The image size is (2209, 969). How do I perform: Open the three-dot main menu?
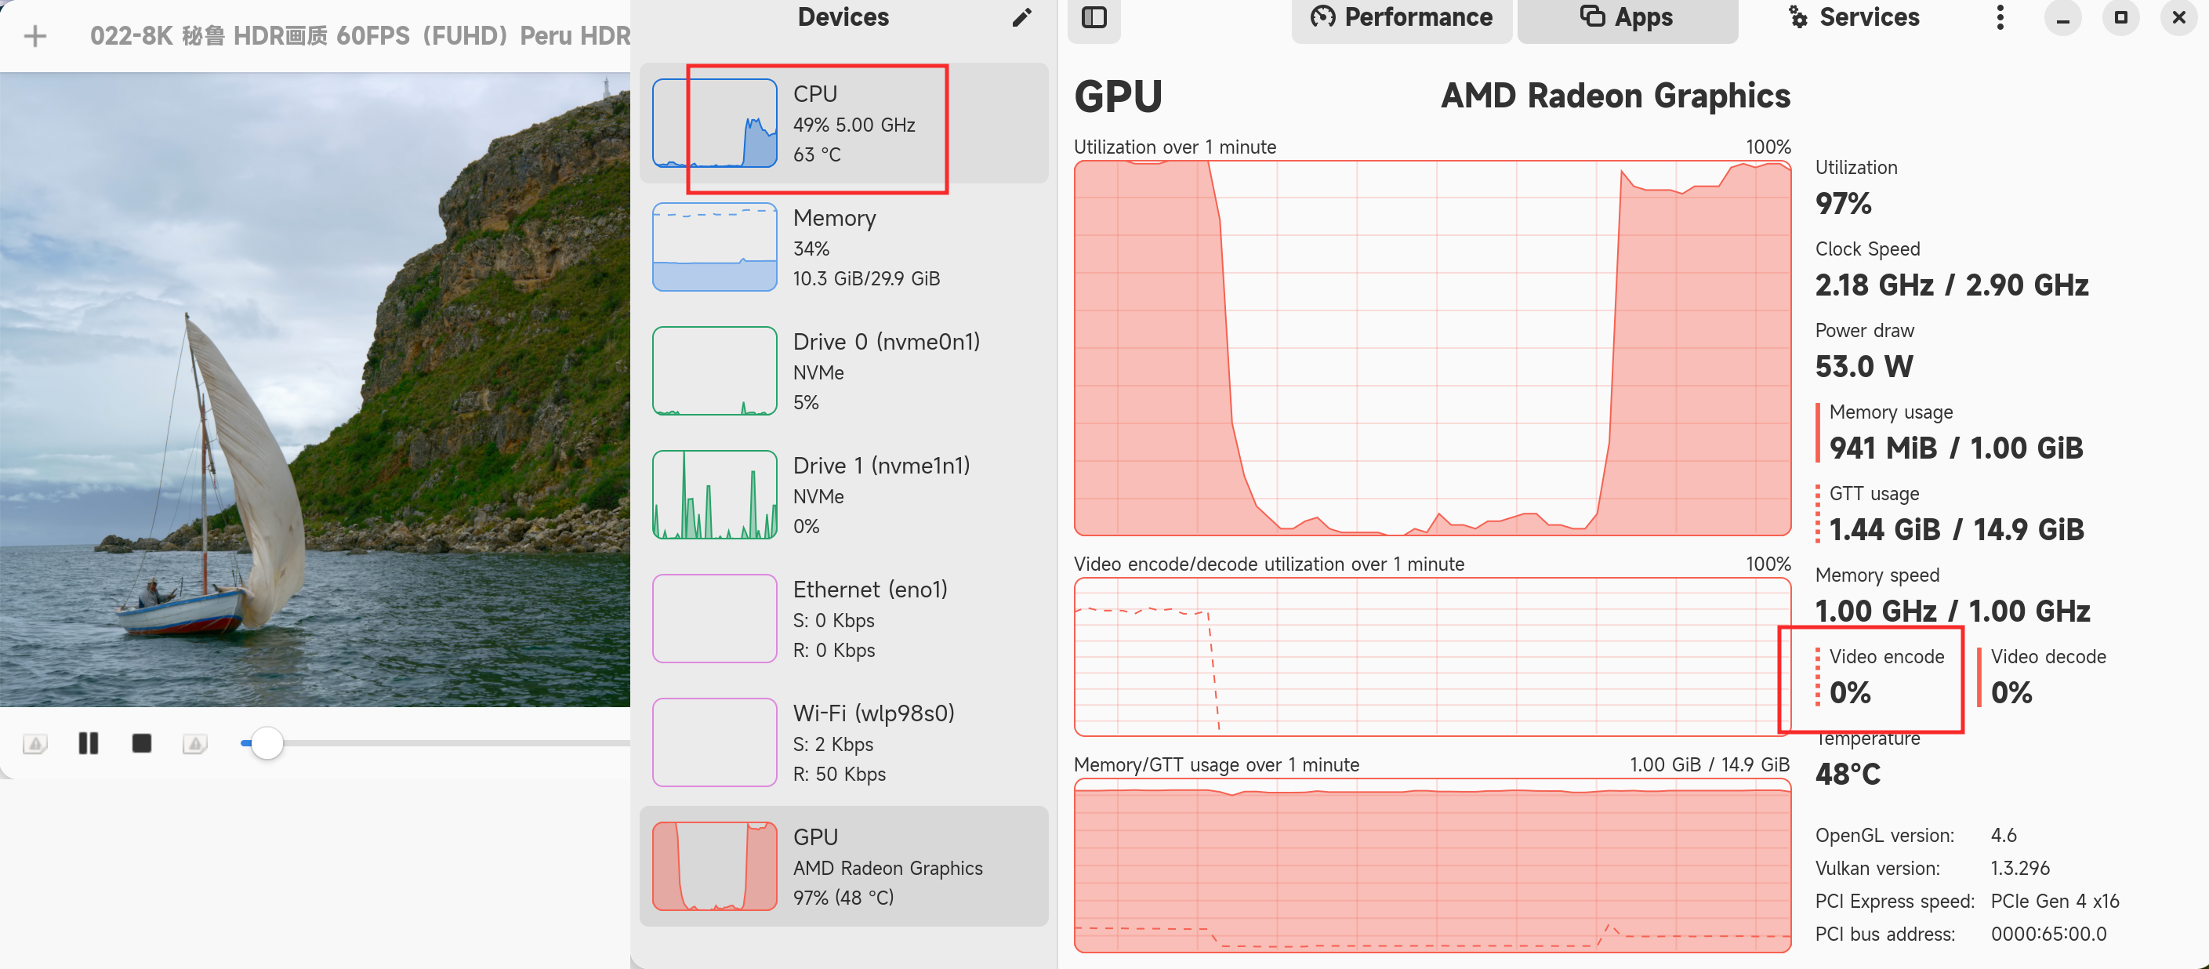tap(2000, 17)
